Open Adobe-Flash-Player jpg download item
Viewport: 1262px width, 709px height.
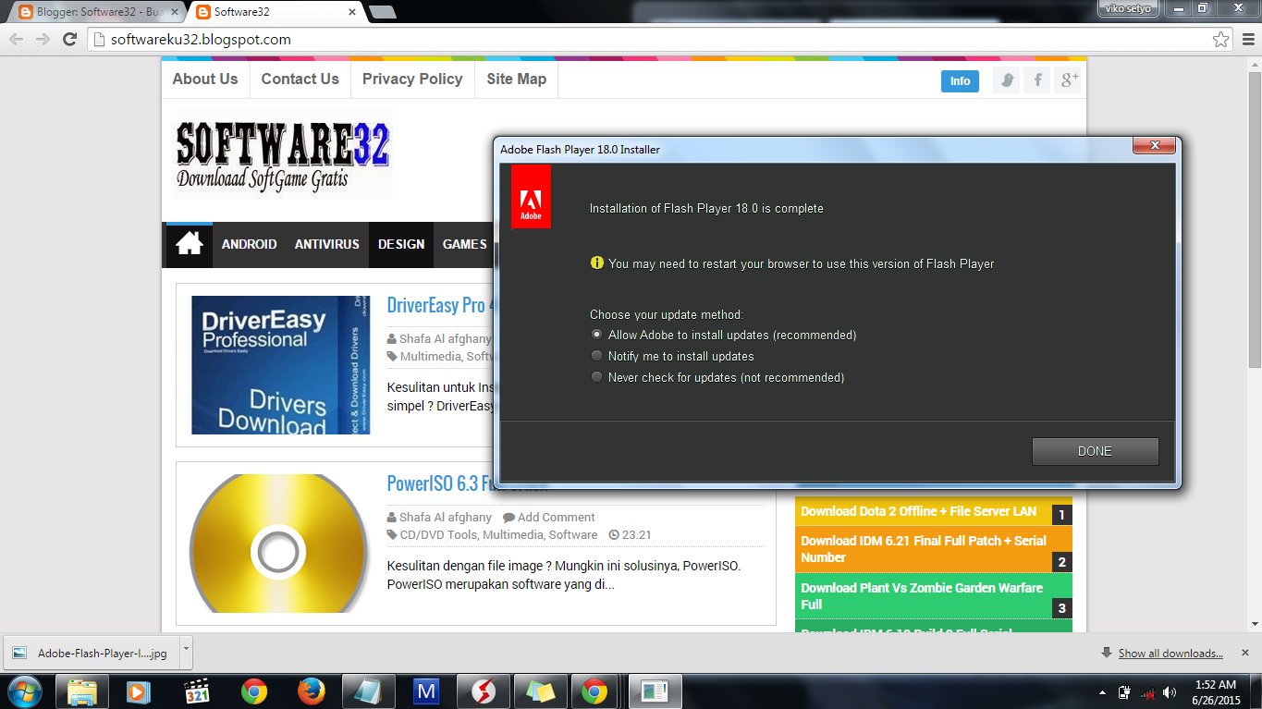(92, 653)
